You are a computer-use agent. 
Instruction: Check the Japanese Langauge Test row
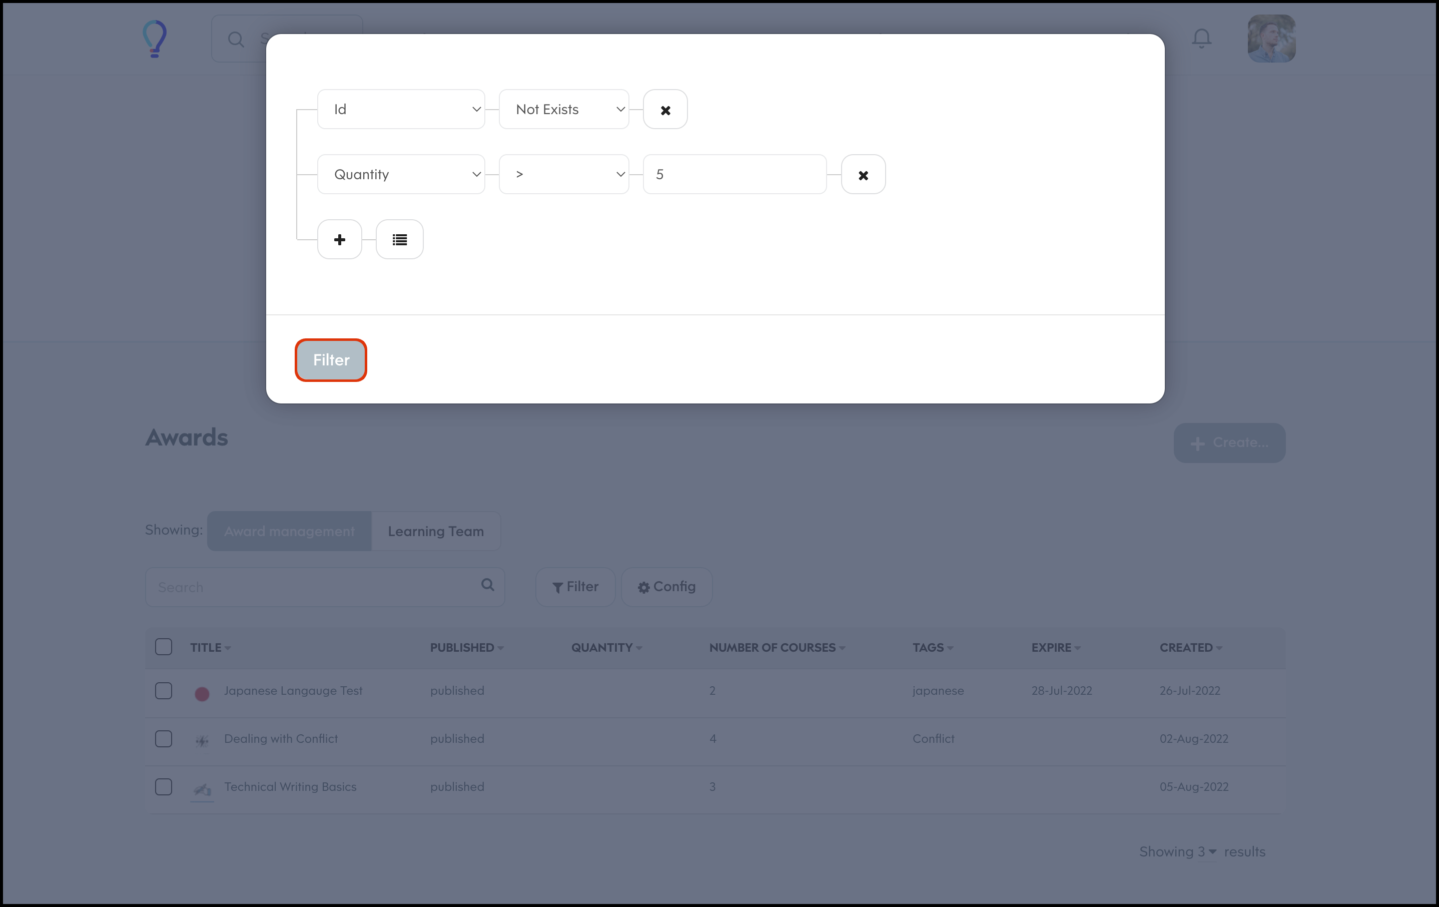tap(163, 691)
